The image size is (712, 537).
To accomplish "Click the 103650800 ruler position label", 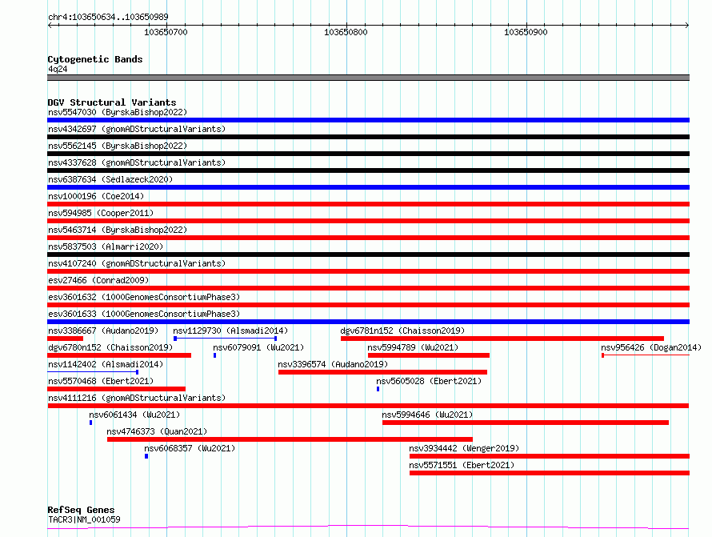I will (x=346, y=32).
